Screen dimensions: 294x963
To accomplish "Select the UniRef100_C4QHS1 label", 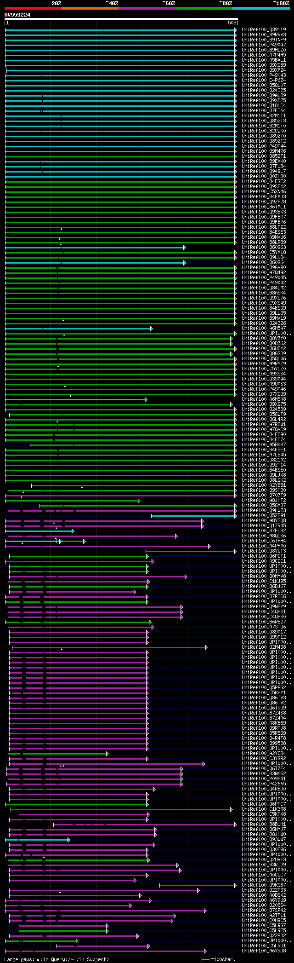I will coord(264,612).
